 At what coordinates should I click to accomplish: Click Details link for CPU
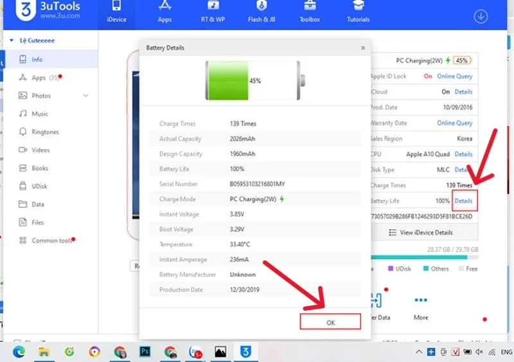coord(463,154)
